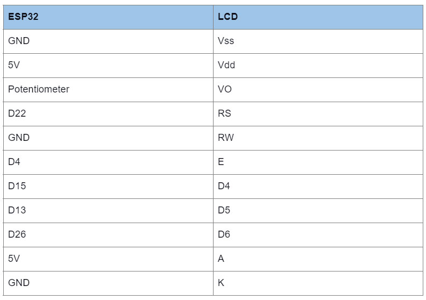Select the A cell in LCD column
This screenshot has width=426, height=300.
[318, 259]
